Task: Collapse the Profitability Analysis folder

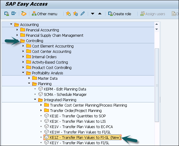Action: coord(23,73)
